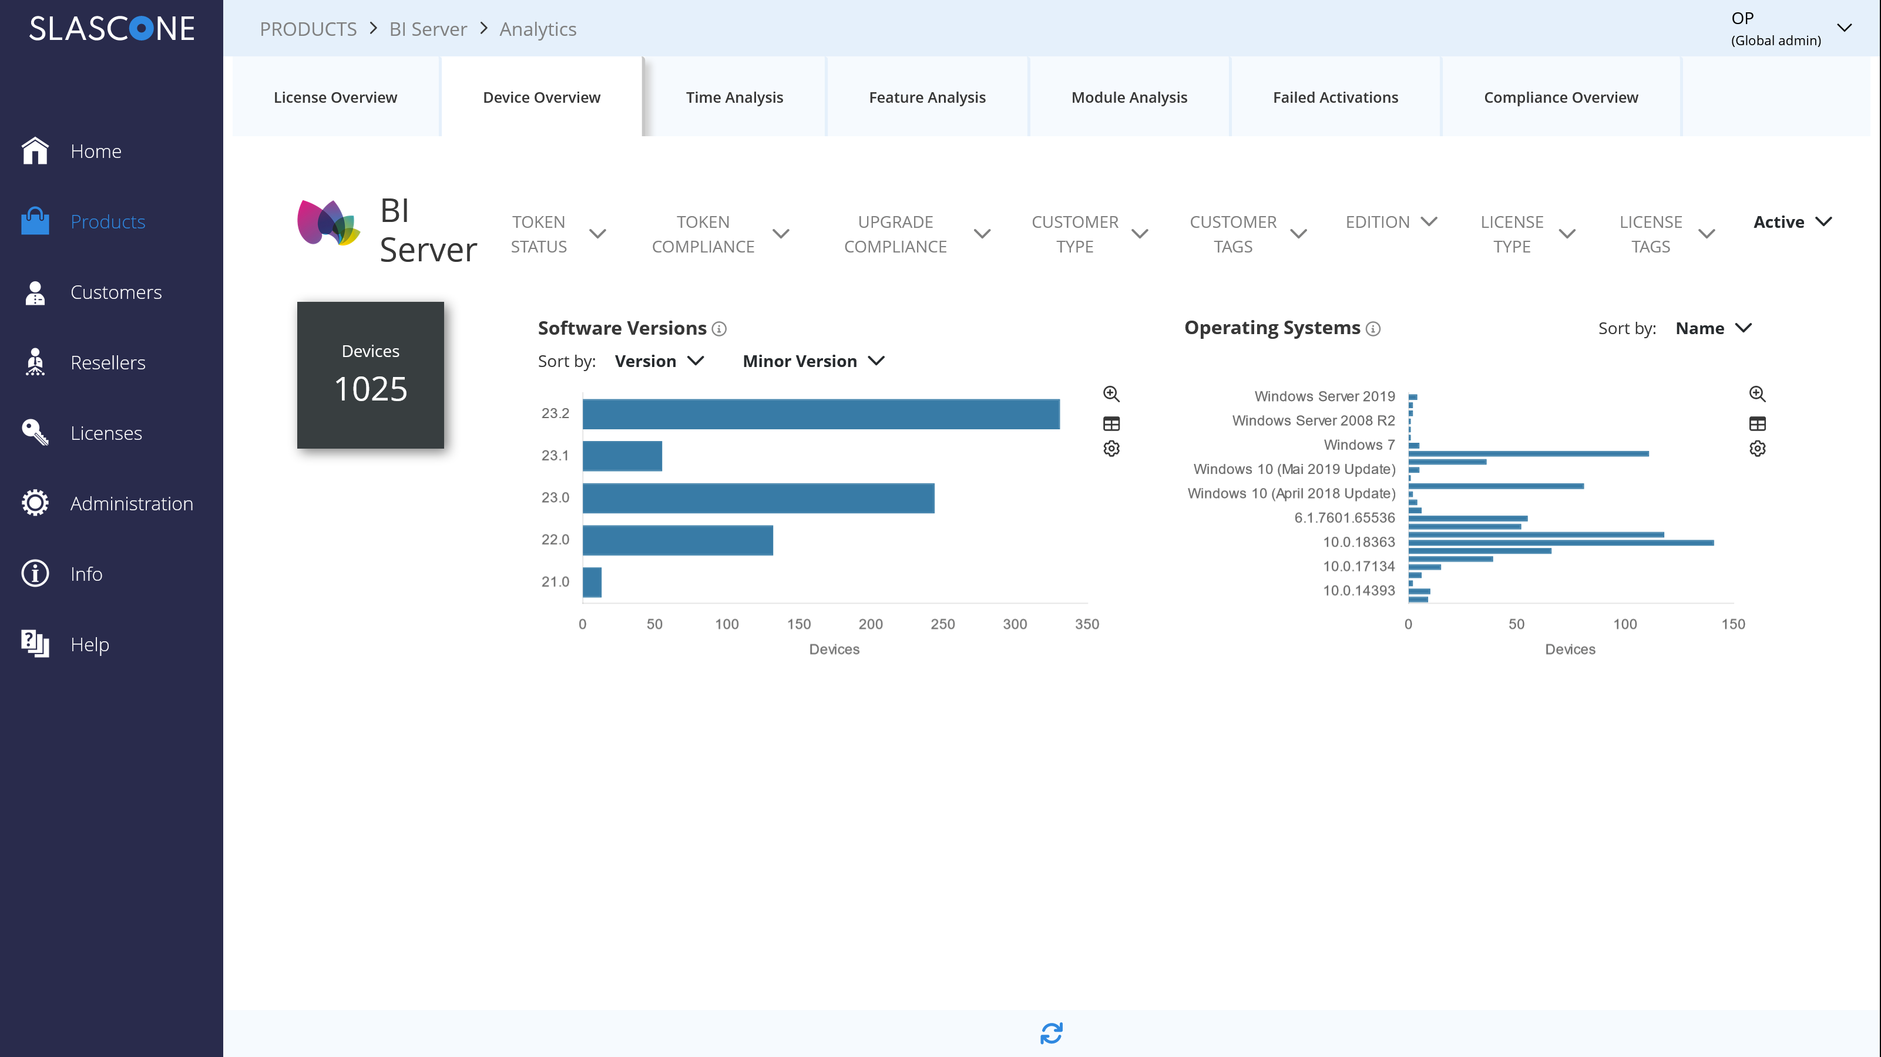
Task: Navigate to Customers in sidebar
Action: coord(116,292)
